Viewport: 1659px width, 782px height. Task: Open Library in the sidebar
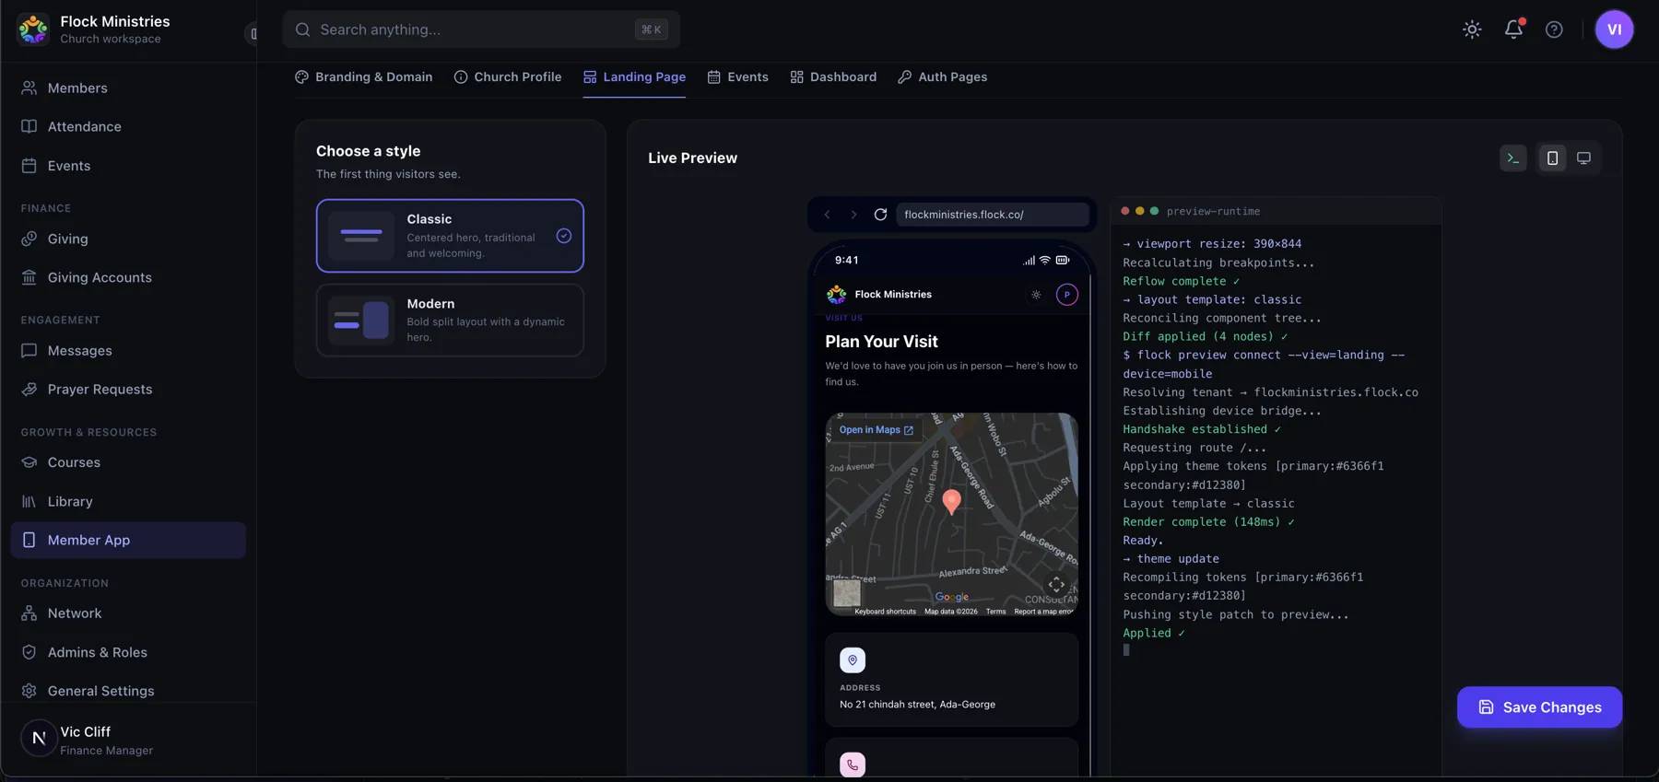[128, 502]
